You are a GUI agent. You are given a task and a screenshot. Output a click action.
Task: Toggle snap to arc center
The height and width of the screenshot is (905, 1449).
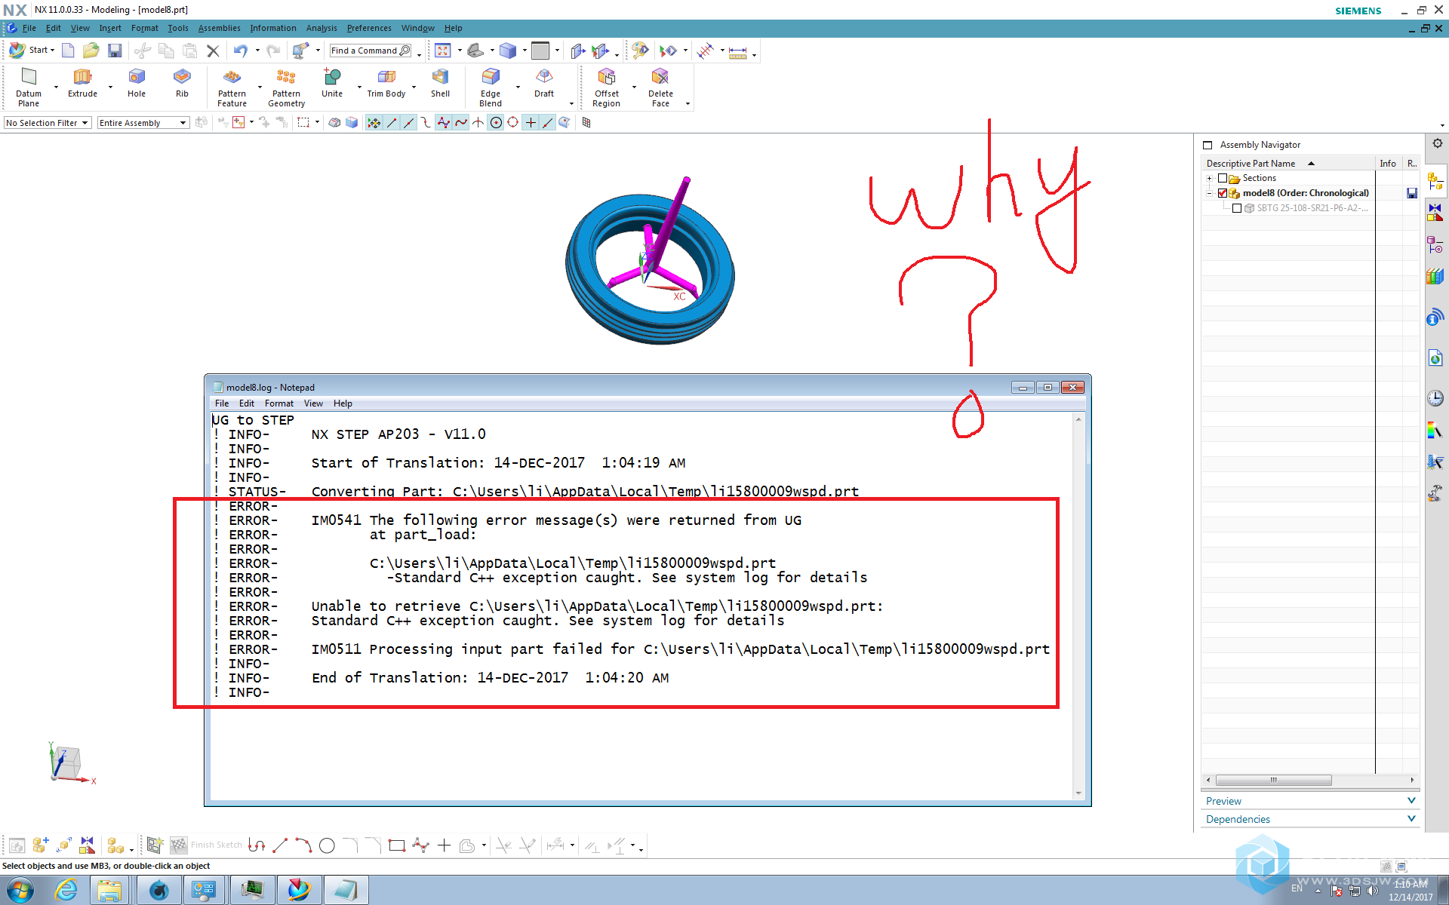496,122
